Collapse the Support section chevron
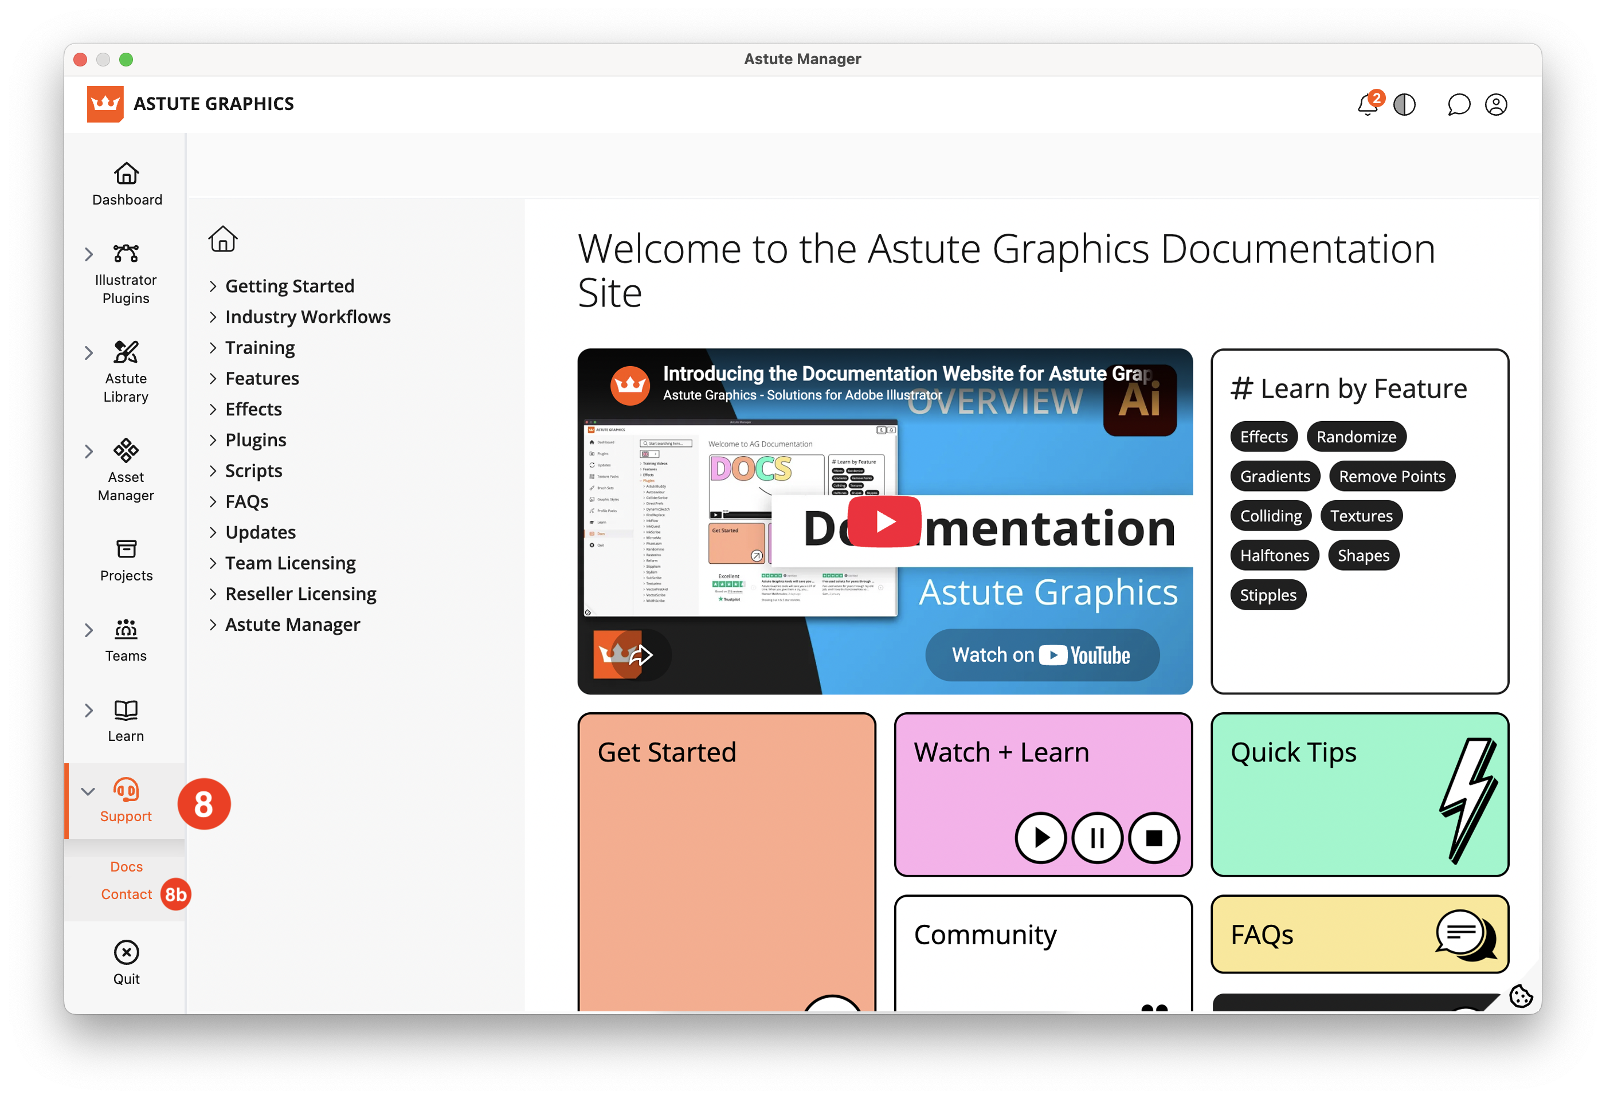This screenshot has height=1099, width=1606. [88, 792]
